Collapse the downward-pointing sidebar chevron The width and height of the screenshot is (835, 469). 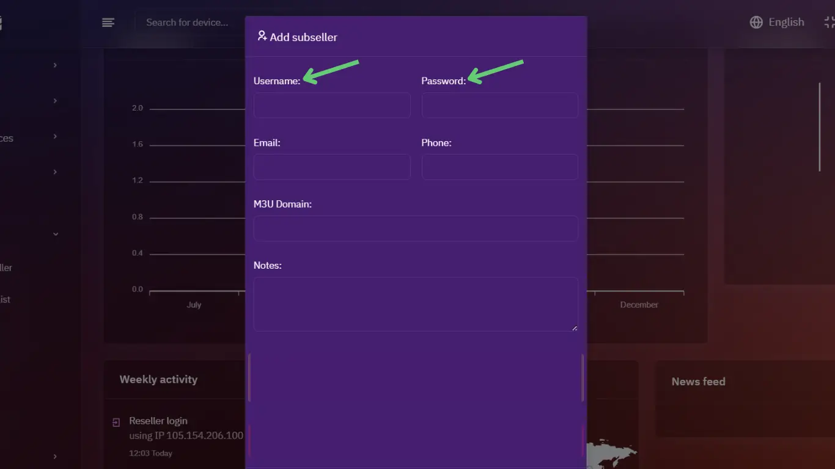coord(56,234)
